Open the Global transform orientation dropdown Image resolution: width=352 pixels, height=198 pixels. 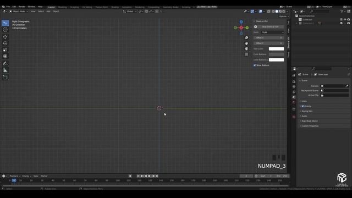pos(130,12)
